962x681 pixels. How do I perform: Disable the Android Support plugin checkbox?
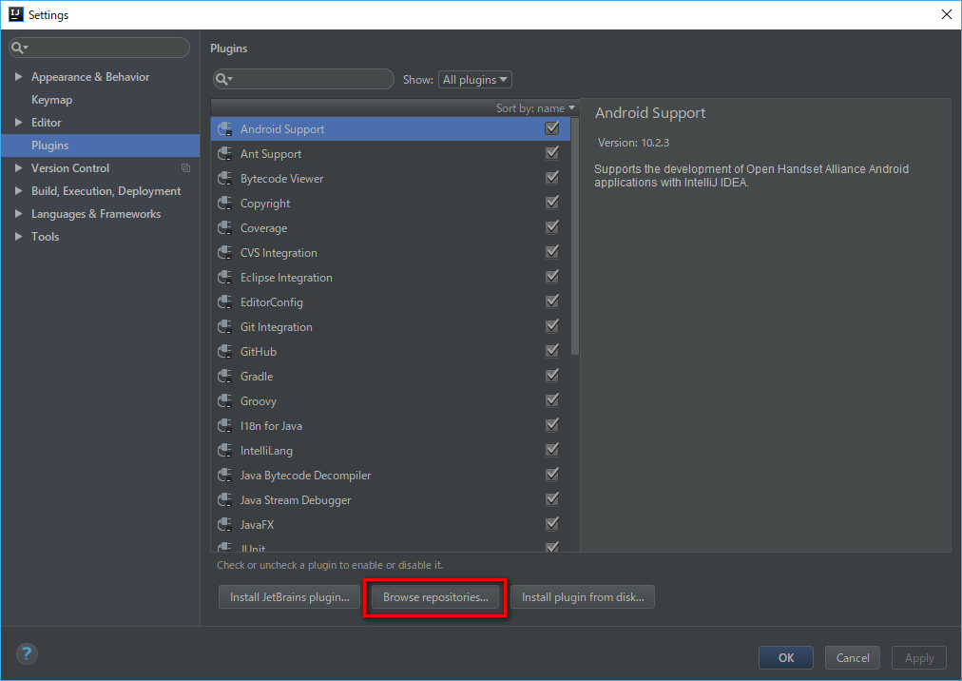[x=552, y=128]
